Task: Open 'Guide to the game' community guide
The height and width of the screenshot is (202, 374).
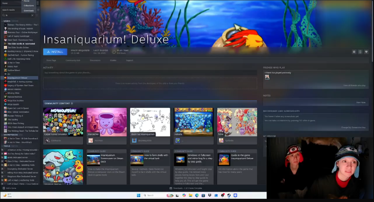Action: click(237, 167)
